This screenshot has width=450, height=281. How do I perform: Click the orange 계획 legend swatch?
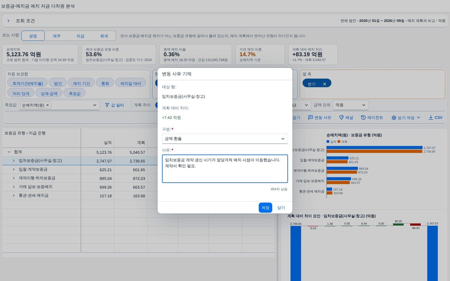click(339, 142)
